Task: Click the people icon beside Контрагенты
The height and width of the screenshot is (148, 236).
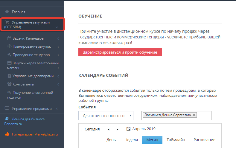Action: 10,84
